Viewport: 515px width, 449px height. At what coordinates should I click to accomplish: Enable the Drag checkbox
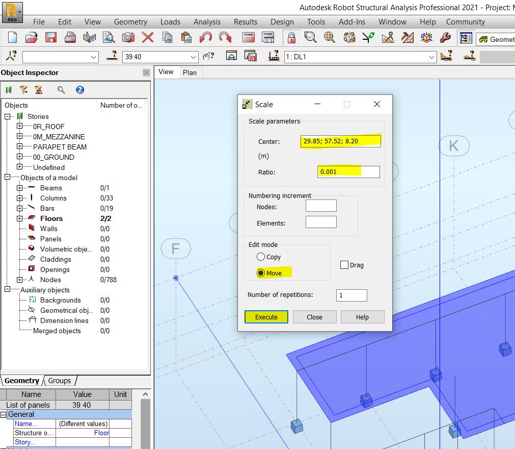tap(344, 265)
